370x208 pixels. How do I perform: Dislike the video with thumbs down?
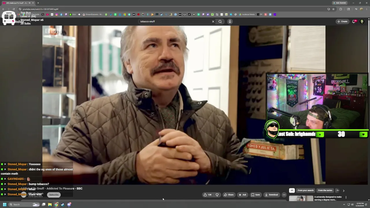tap(217, 195)
